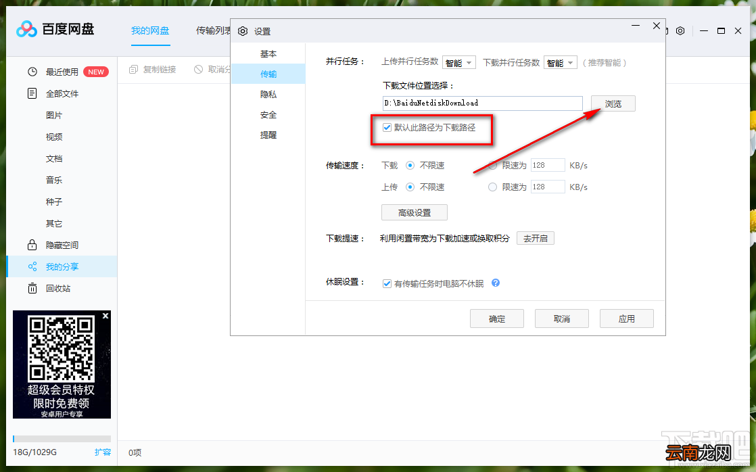Screen dimensions: 756x472
Task: Close the 设置 dialog
Action: (656, 26)
